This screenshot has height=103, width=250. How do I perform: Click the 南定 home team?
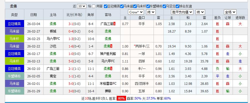pos(53,76)
